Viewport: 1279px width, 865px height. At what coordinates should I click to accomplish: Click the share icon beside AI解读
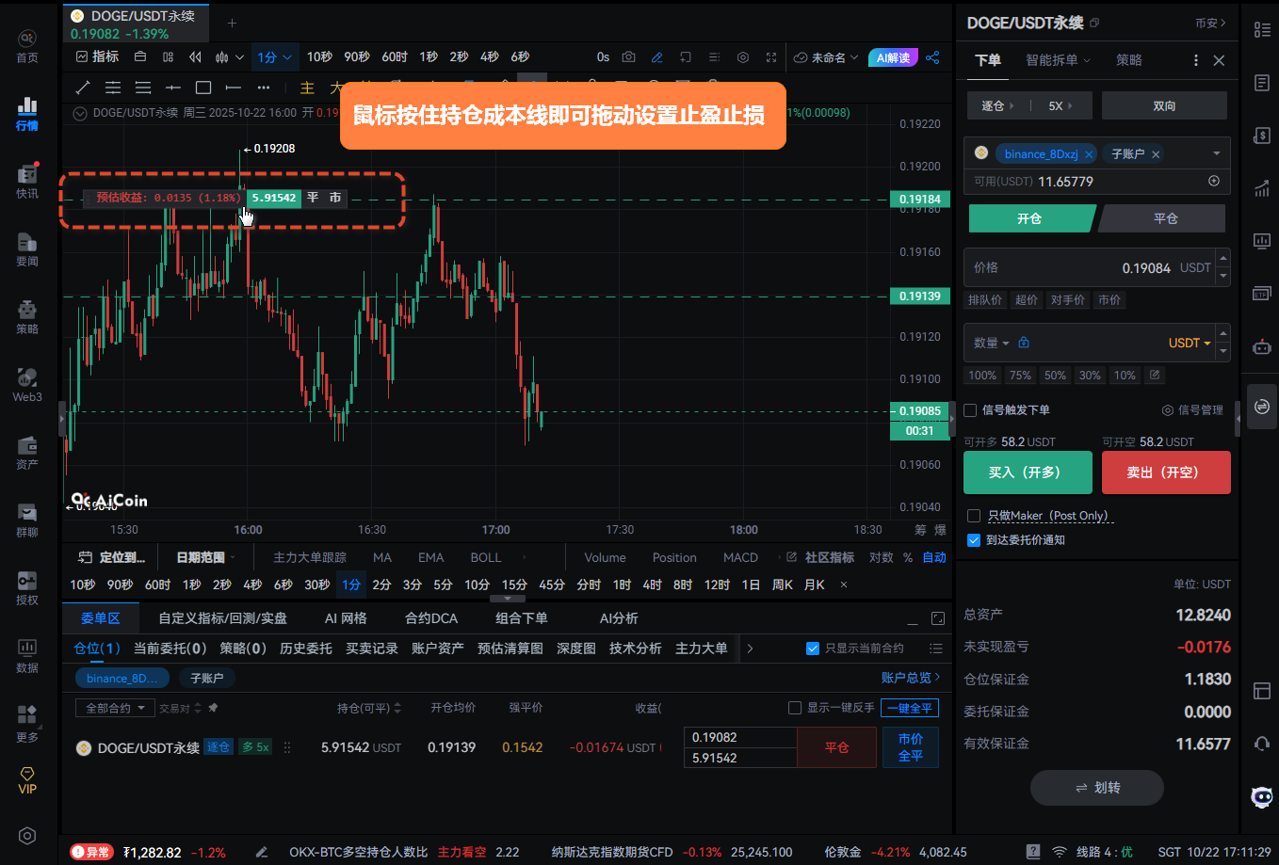[x=932, y=57]
